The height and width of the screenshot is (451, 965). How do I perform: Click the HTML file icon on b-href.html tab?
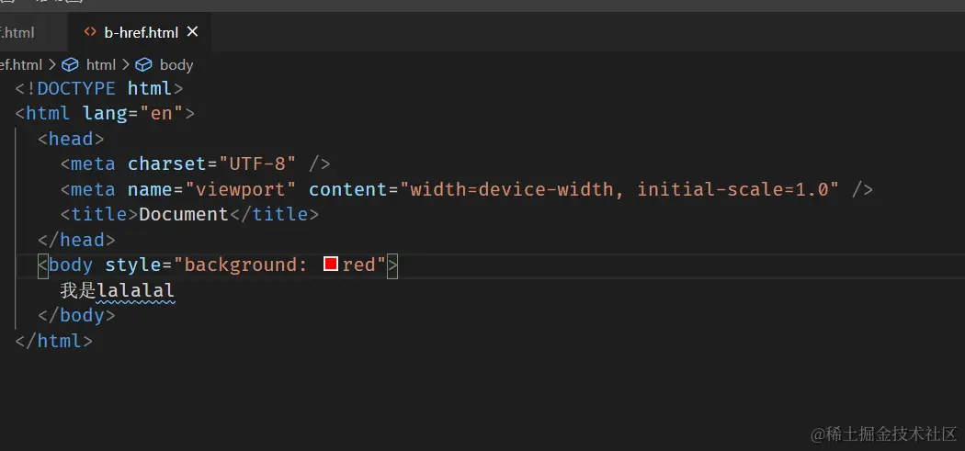[x=90, y=32]
